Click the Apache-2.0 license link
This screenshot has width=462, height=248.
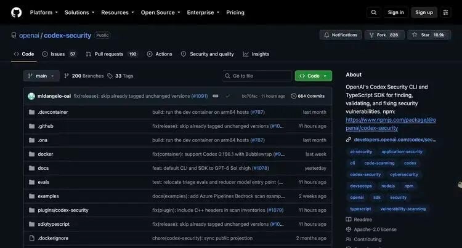[x=375, y=230]
